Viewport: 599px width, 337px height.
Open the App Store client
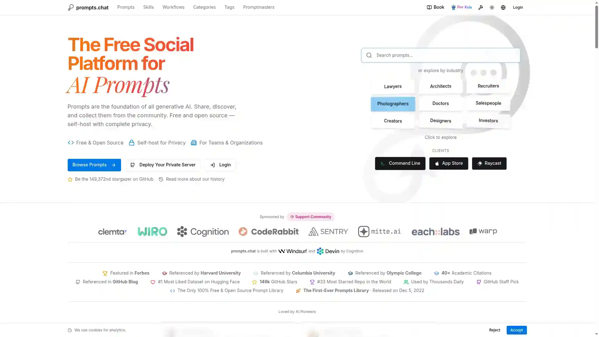[449, 164]
